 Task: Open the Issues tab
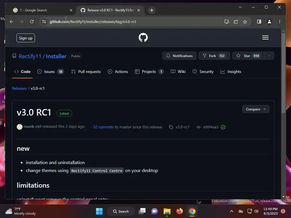(x=50, y=72)
